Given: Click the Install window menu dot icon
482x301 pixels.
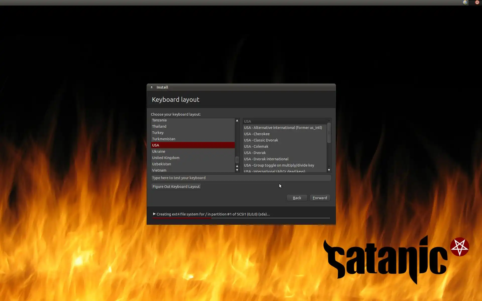Looking at the screenshot, I should [152, 87].
